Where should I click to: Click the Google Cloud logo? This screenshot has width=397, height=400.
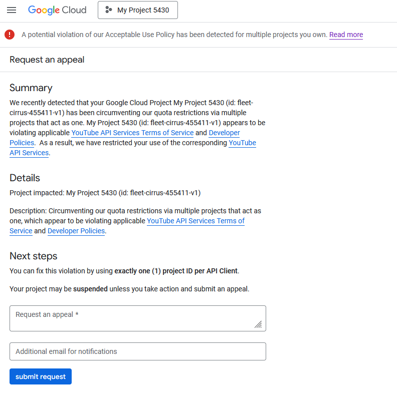point(57,10)
